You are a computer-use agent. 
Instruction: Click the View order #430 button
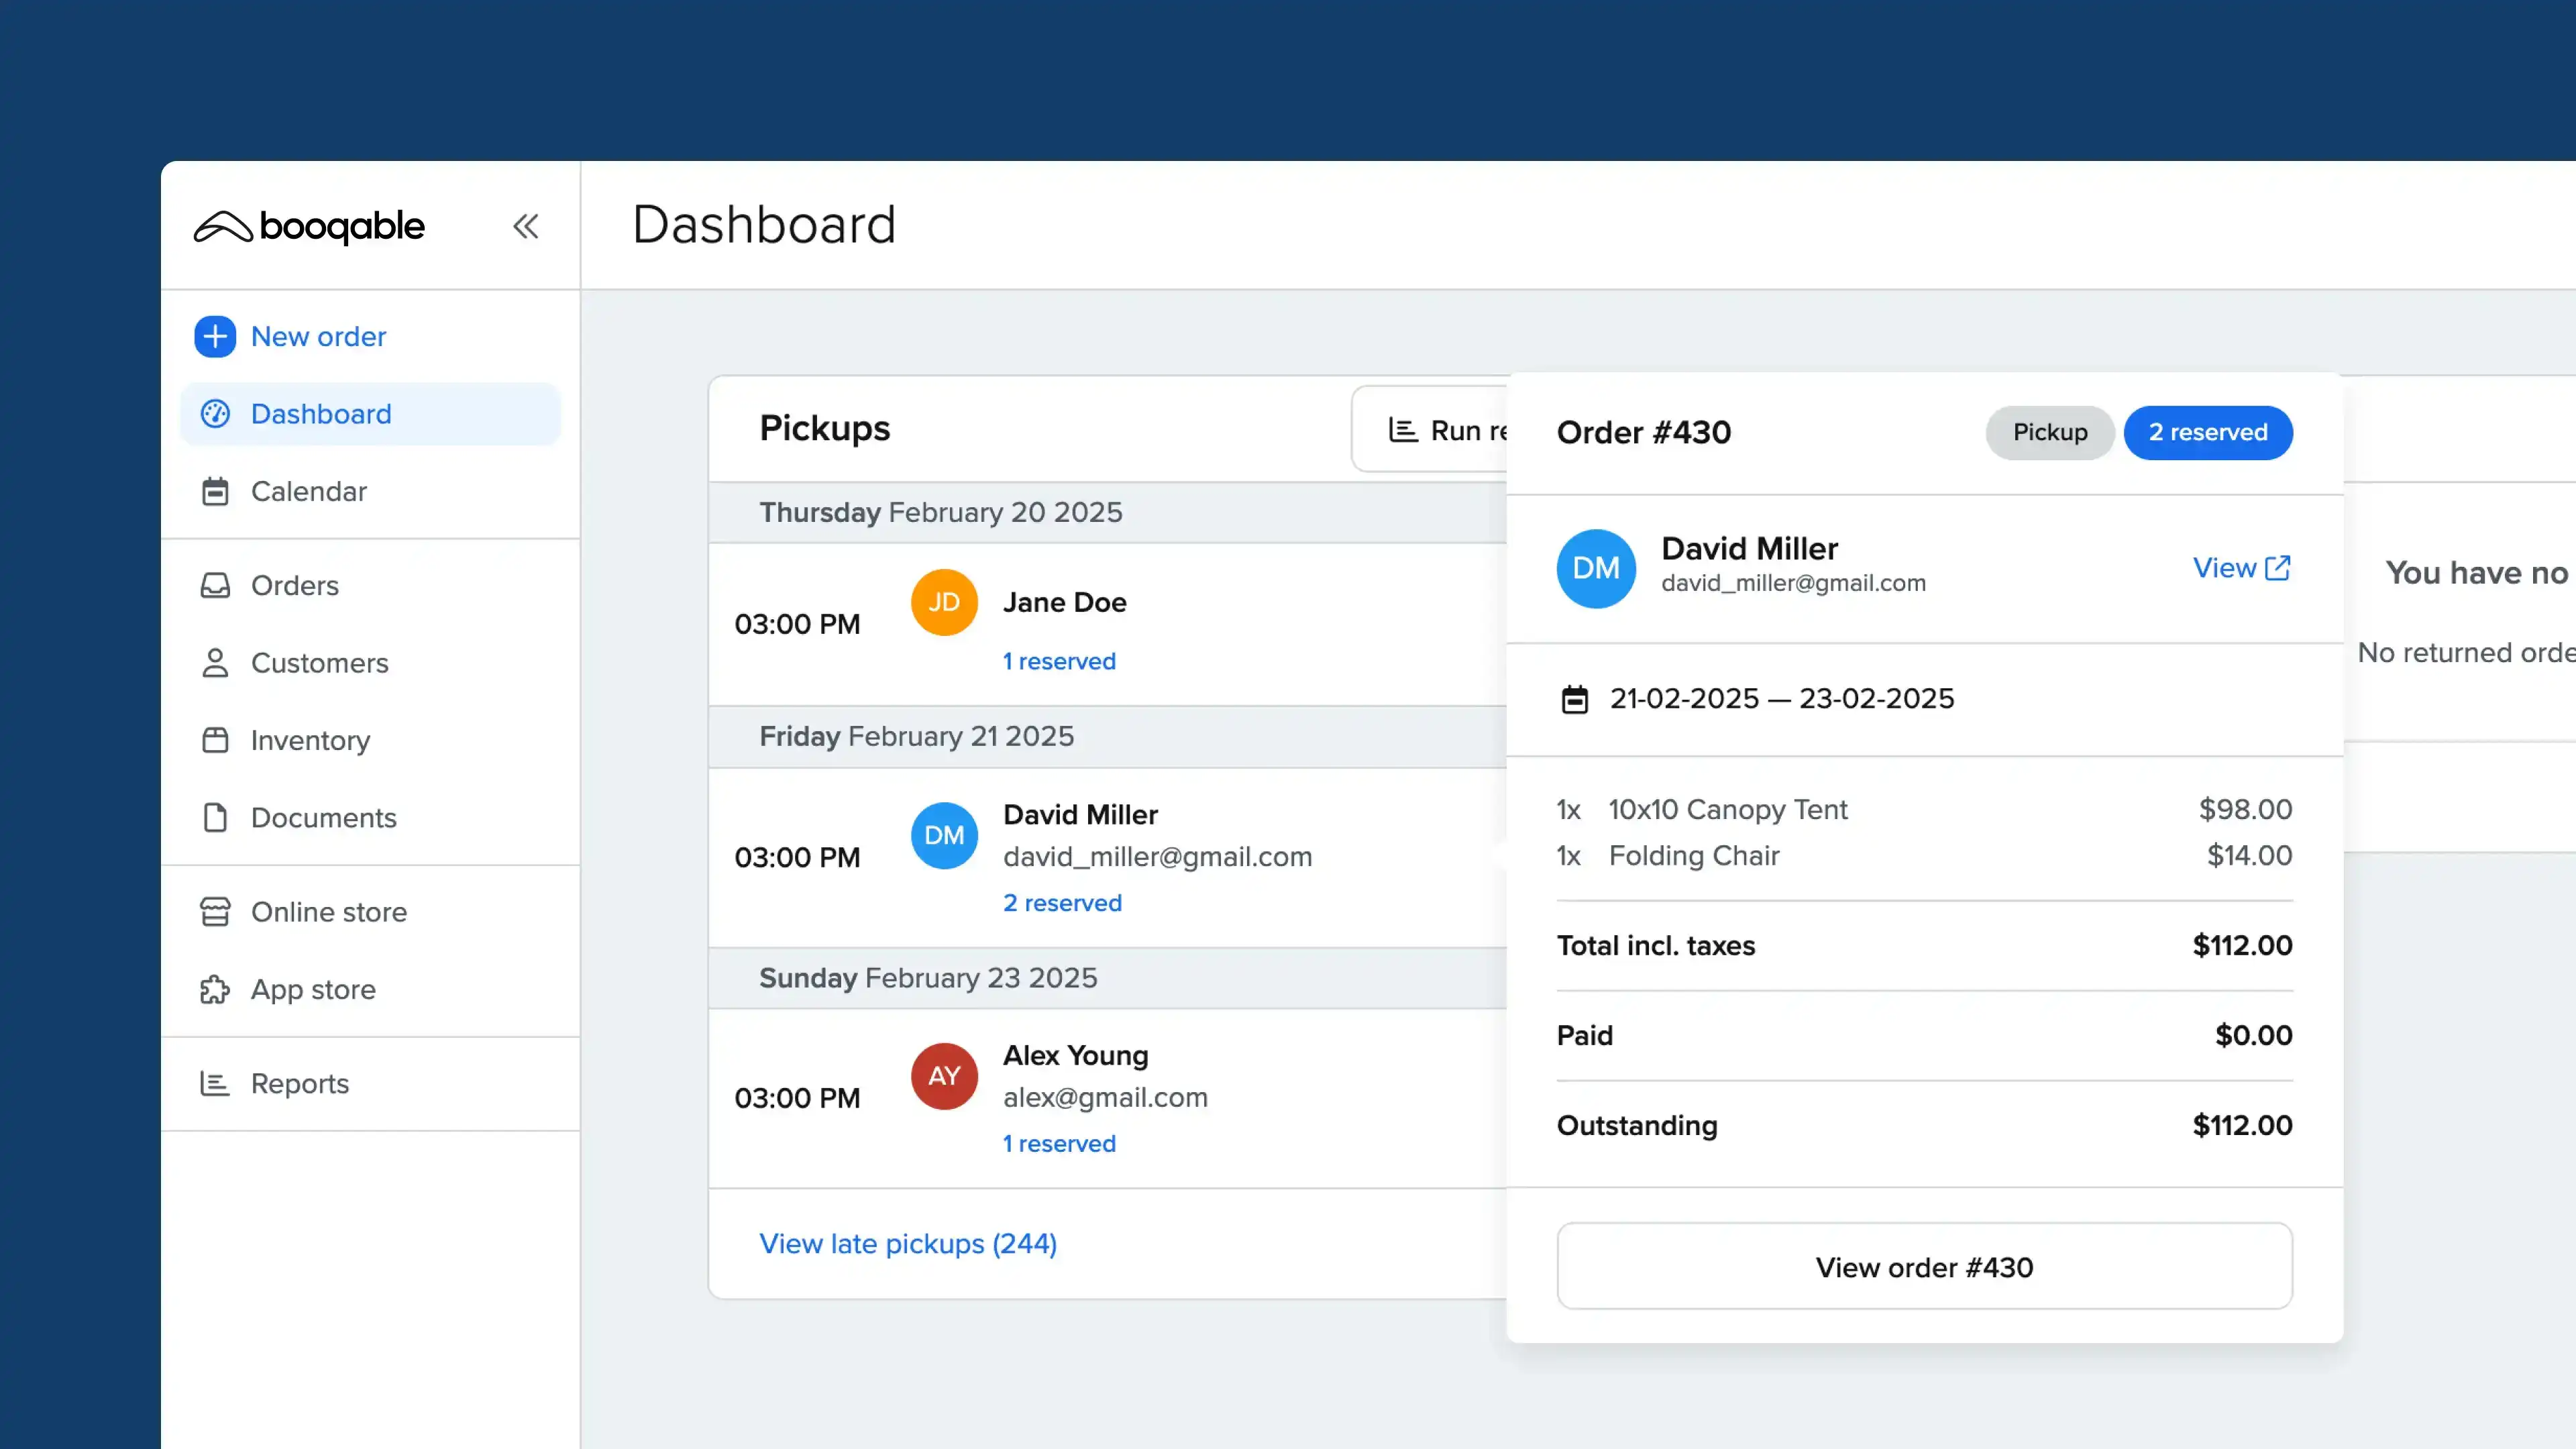pyautogui.click(x=1923, y=1267)
